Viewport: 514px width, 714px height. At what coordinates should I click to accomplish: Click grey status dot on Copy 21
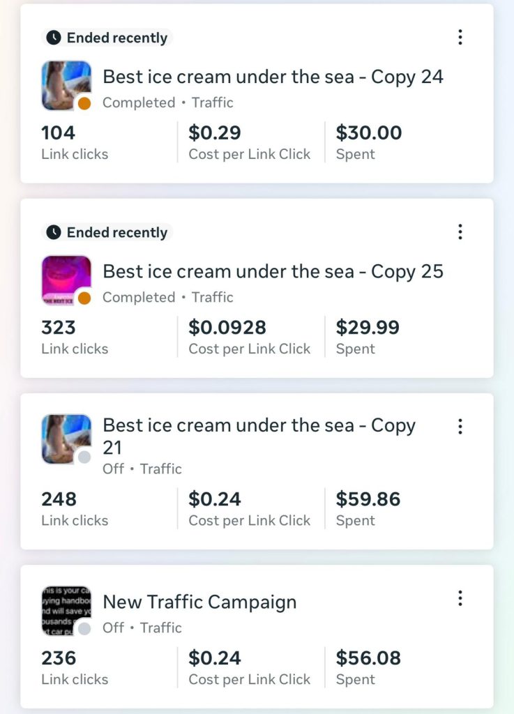tap(84, 457)
